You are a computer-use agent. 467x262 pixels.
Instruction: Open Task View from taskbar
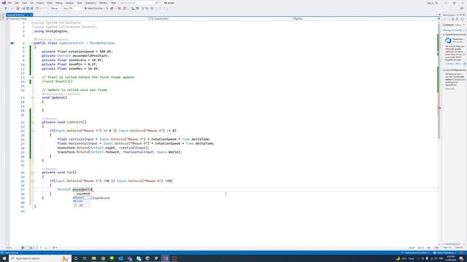coord(85,258)
